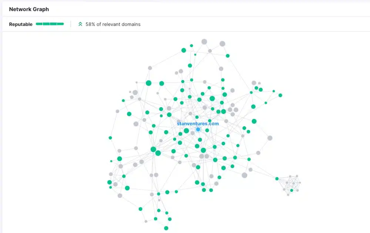Viewport: 370px width, 233px height.
Task: Open the stanventures.com domain link
Action: coord(198,124)
